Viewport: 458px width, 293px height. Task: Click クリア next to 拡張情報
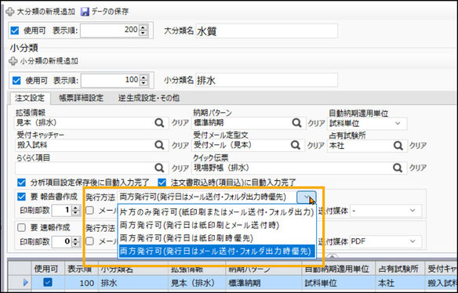[x=180, y=123]
